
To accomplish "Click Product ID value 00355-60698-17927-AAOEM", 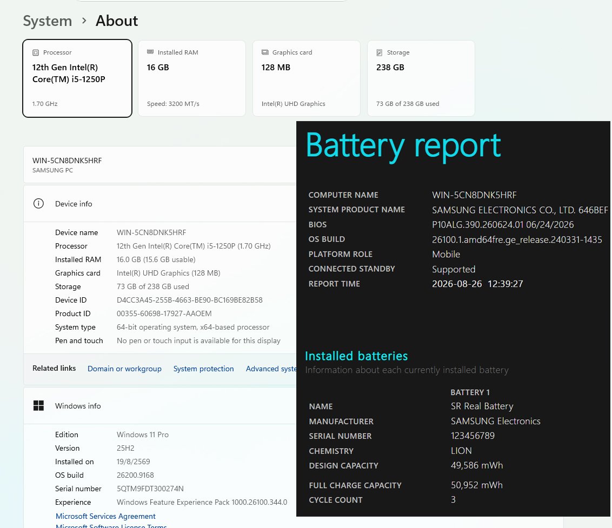I will [164, 313].
